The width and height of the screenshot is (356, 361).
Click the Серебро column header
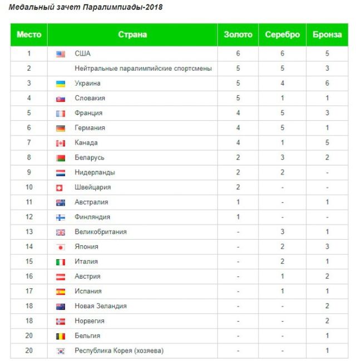(282, 34)
